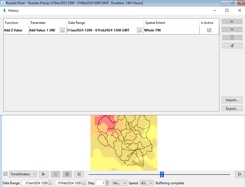Open the step unit Ho... dropdown

click(119, 183)
